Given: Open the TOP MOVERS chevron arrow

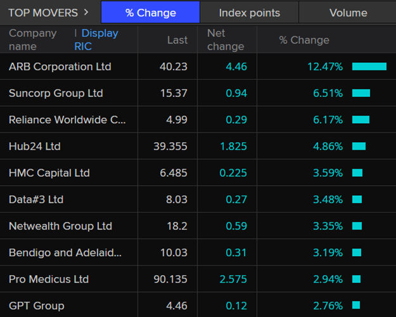Looking at the screenshot, I should pos(86,13).
